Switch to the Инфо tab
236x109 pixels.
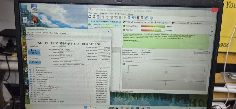[x=158, y=23]
